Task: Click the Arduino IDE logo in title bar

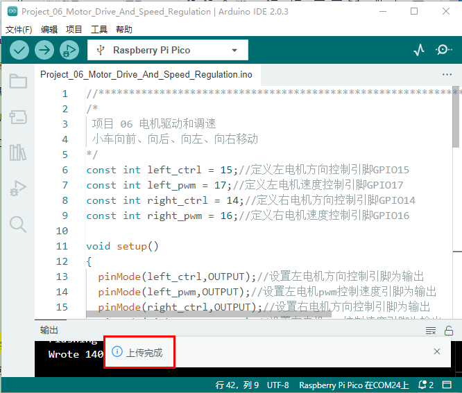Action: click(x=12, y=12)
